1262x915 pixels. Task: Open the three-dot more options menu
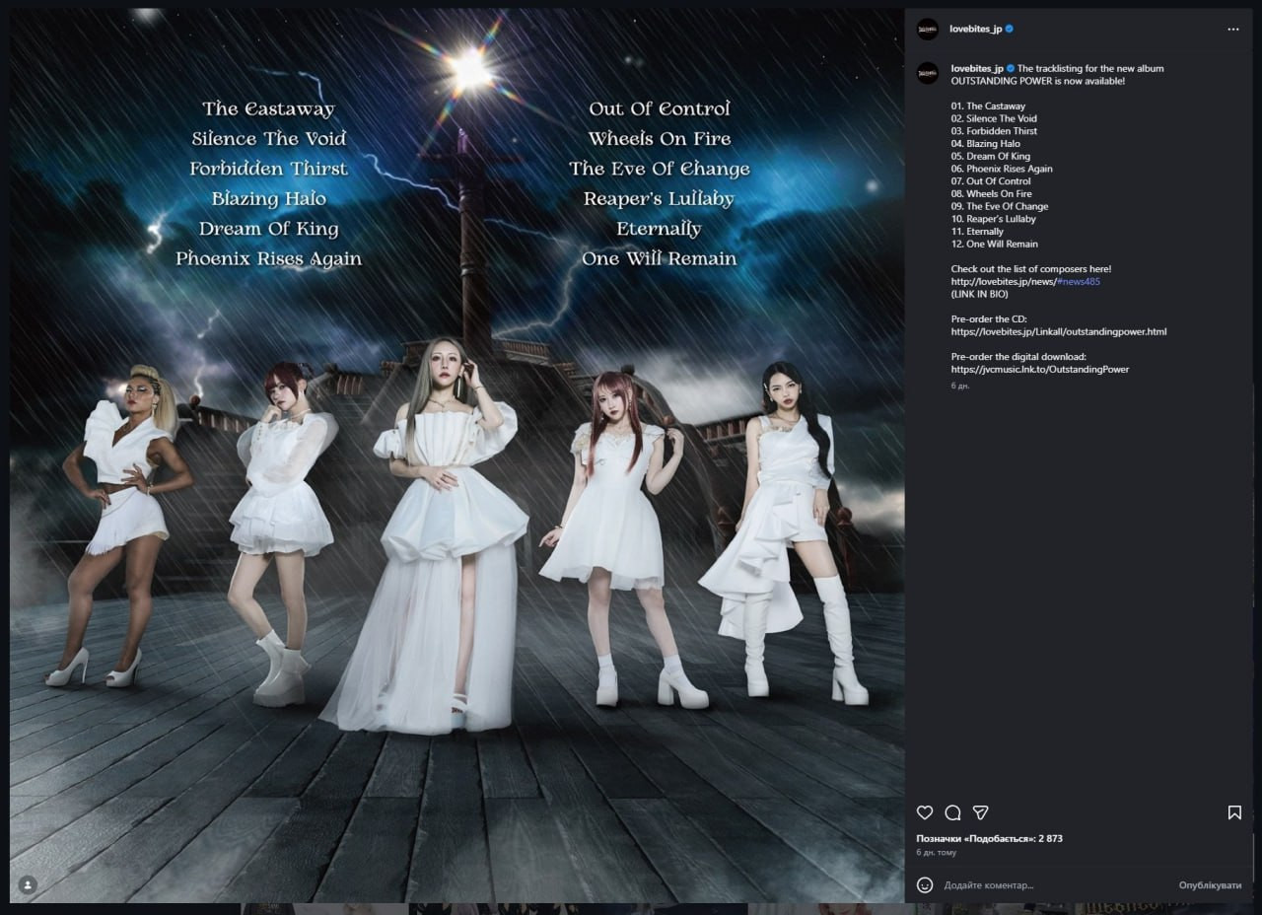pyautogui.click(x=1233, y=30)
